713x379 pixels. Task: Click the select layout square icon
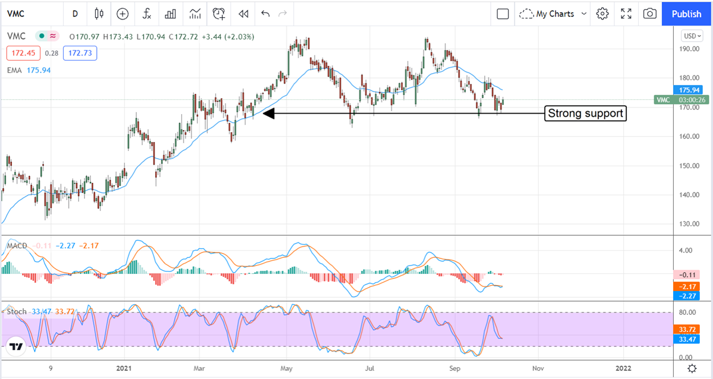503,13
